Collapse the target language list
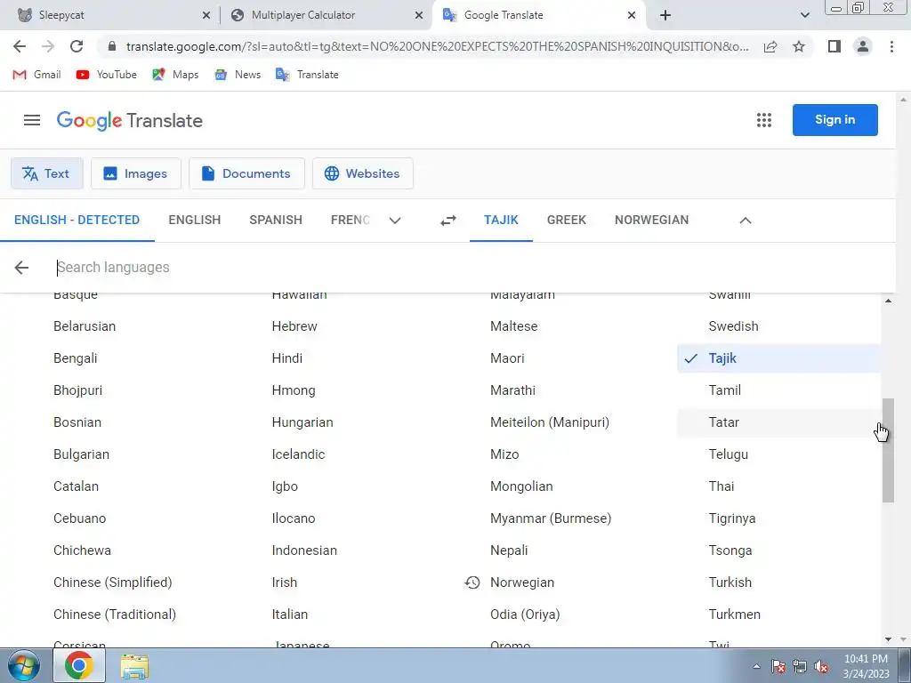 point(746,221)
